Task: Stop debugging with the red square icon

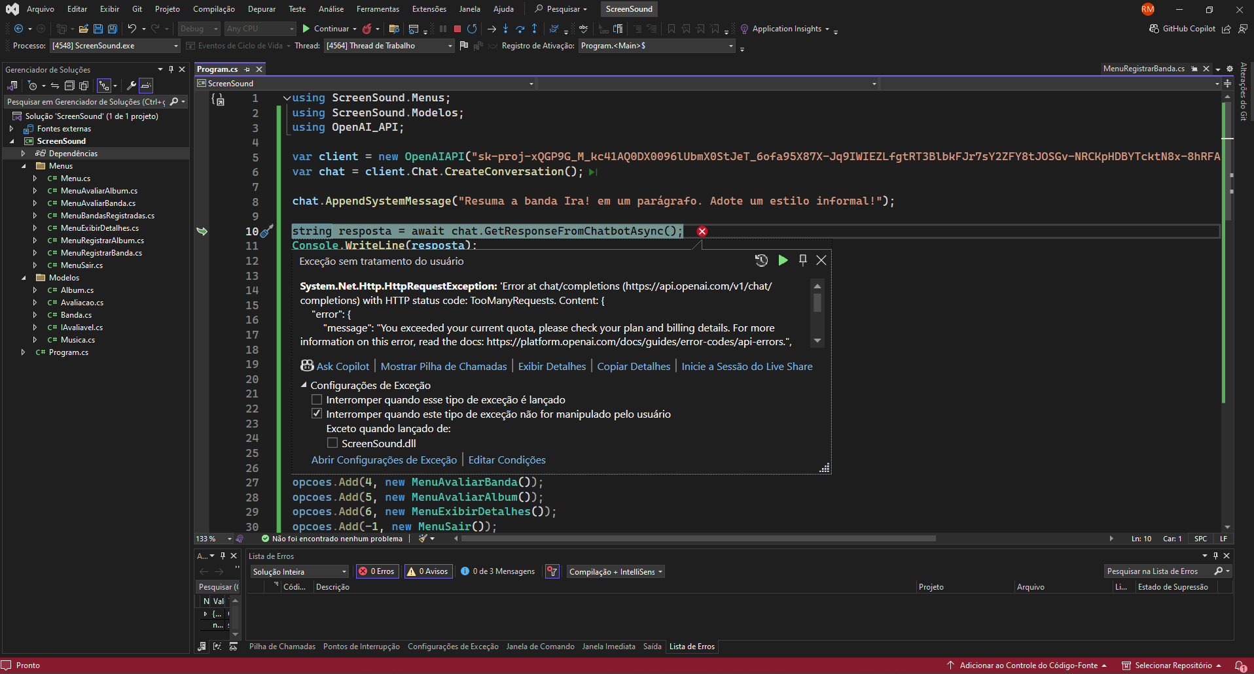Action: (x=457, y=29)
